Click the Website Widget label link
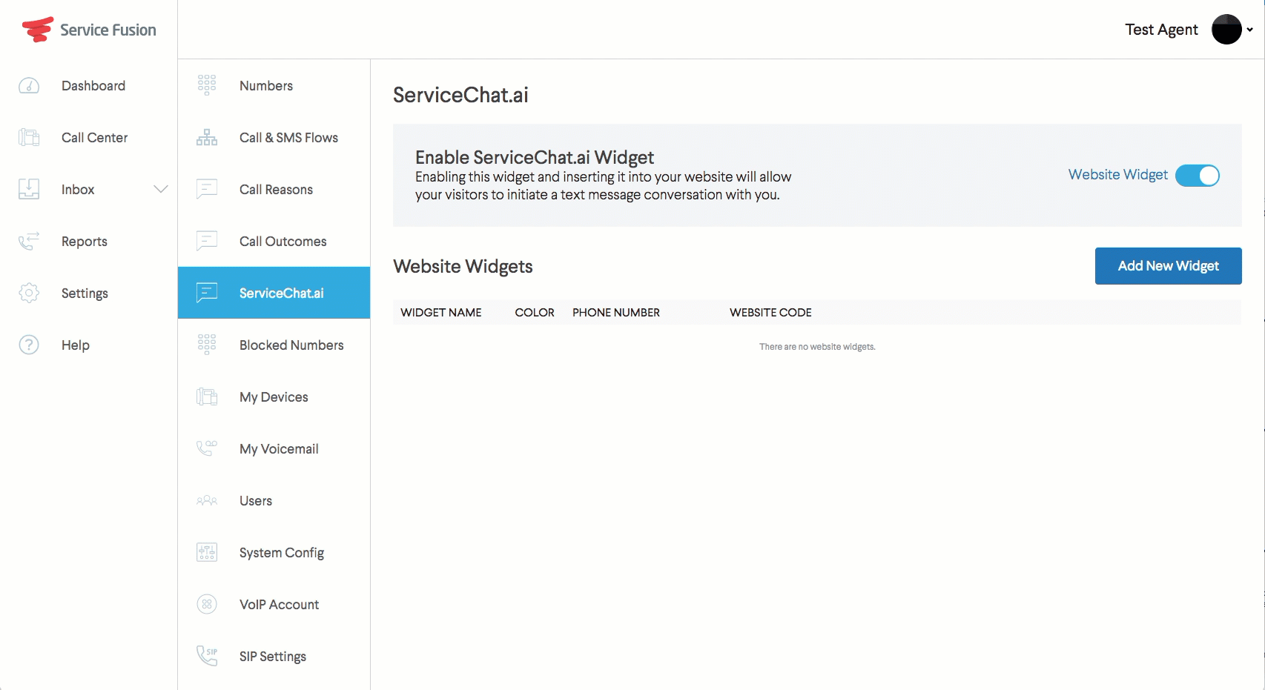This screenshot has width=1265, height=690. click(x=1117, y=175)
